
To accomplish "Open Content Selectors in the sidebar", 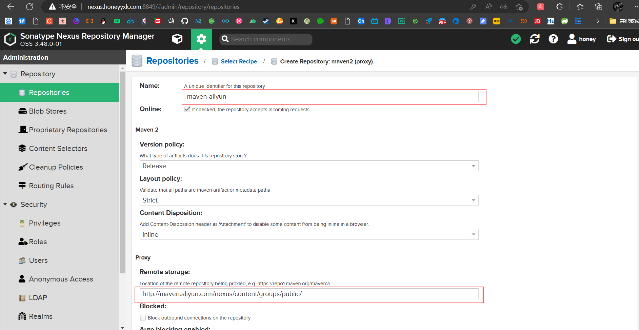I will 59,148.
